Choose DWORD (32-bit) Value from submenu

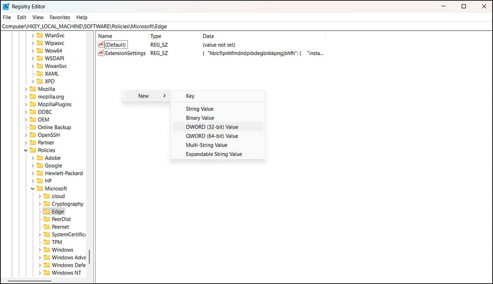[x=212, y=127]
